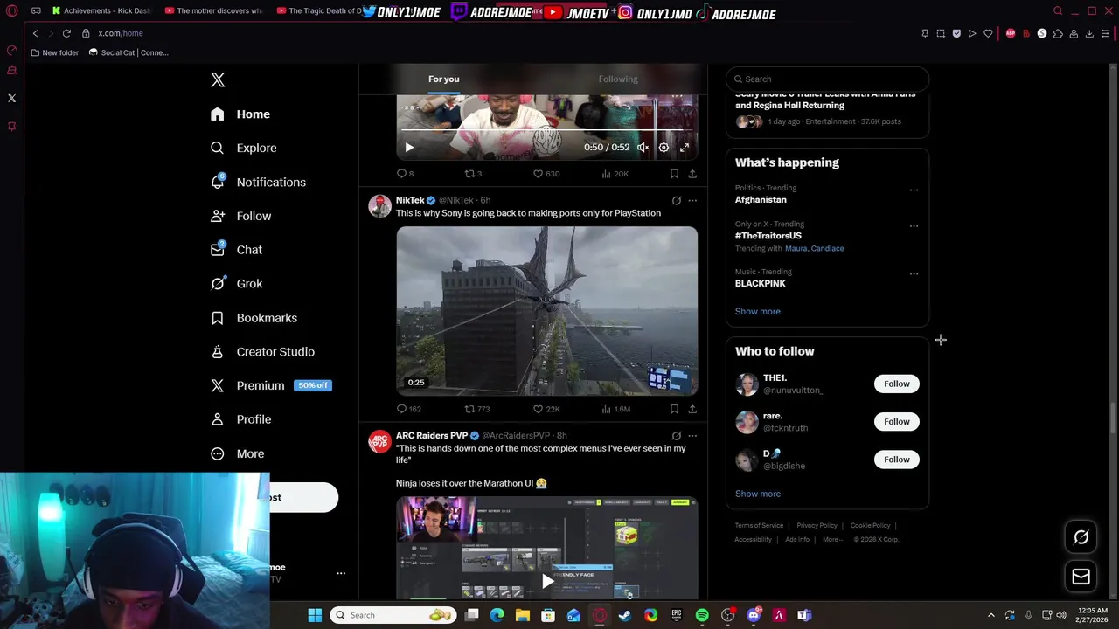Click Grok icon on ARC Raiders PVP post

[676, 436]
